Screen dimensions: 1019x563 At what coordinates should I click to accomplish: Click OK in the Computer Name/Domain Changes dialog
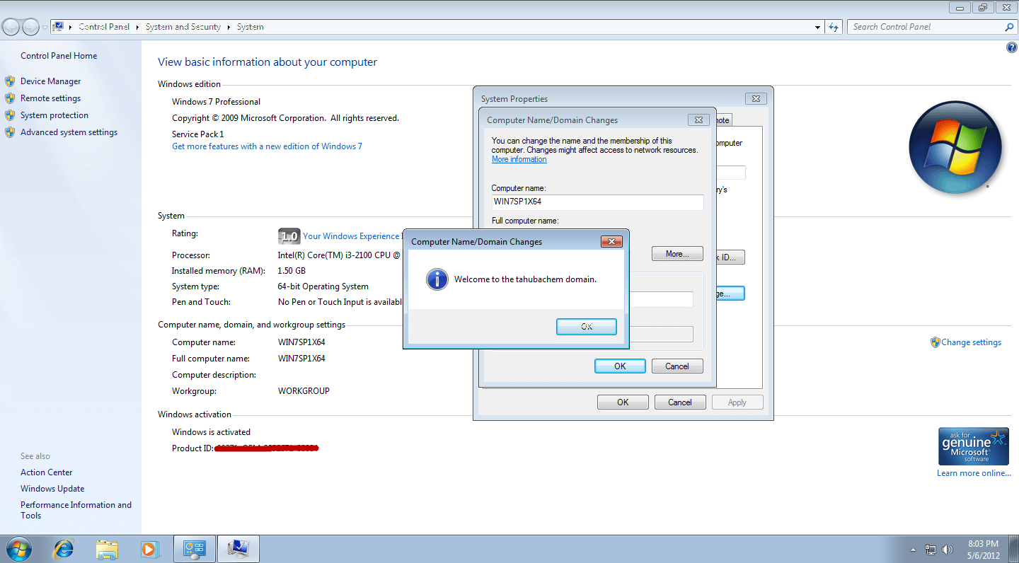[x=620, y=366]
